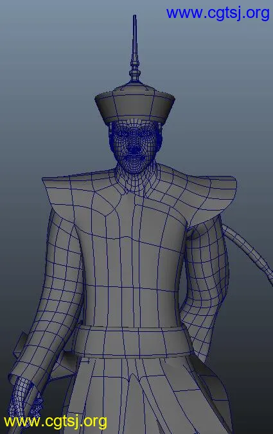Select the eye on the viewer's left side
The image size is (273, 434).
(x=122, y=135)
